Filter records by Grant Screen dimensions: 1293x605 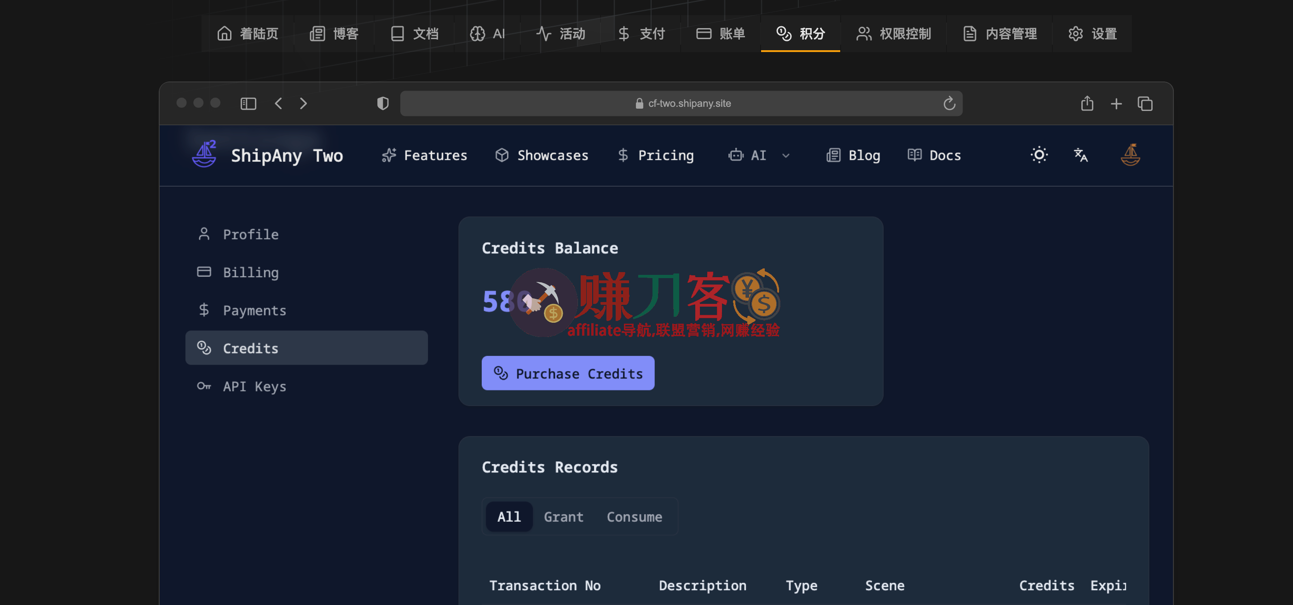click(x=564, y=517)
